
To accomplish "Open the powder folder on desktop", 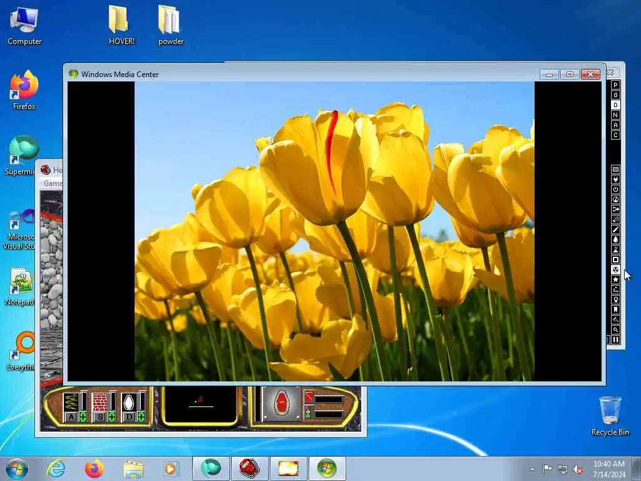I will coord(170,24).
